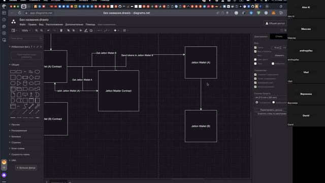The width and height of the screenshot is (325, 183).
Task: Click the To Front toolbar icon
Action: point(68,30)
